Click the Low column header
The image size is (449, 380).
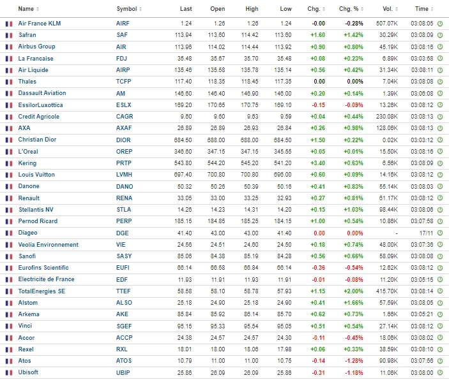[285, 9]
